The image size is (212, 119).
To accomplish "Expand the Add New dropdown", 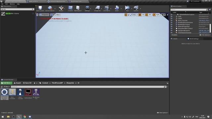I will (6, 83).
